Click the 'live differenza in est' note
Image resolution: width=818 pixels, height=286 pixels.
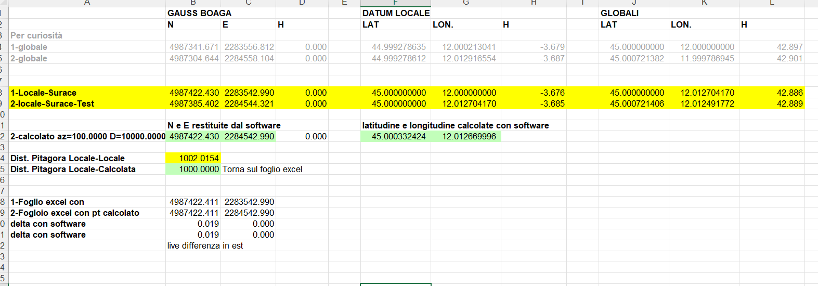205,245
